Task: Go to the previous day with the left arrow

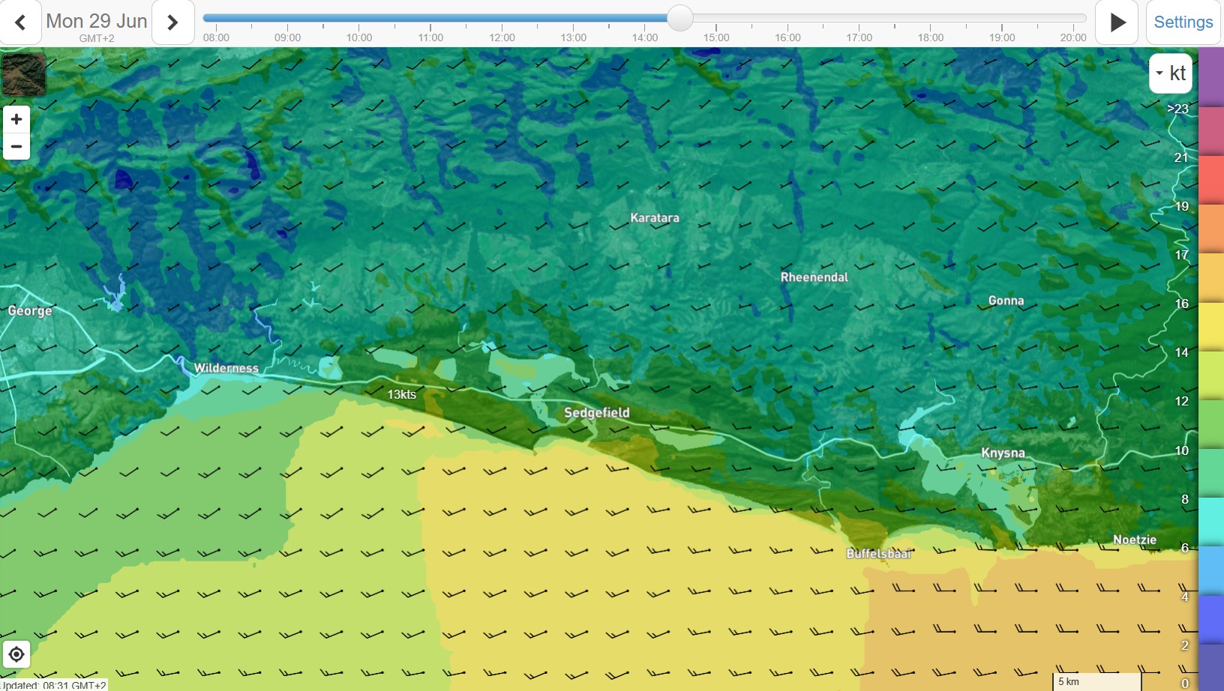Action: point(20,22)
